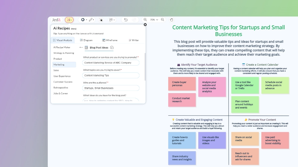Click the form scrollbar in Ai Recipes panel
Image resolution: width=298 pixels, height=167 pixels.
[x=145, y=67]
